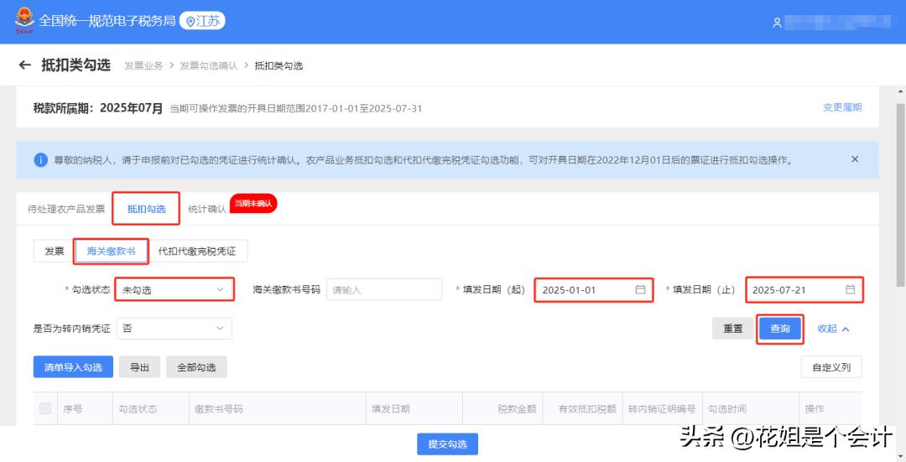The width and height of the screenshot is (906, 462).
Task: Click the blue info icon in notice banner
Action: (40, 160)
